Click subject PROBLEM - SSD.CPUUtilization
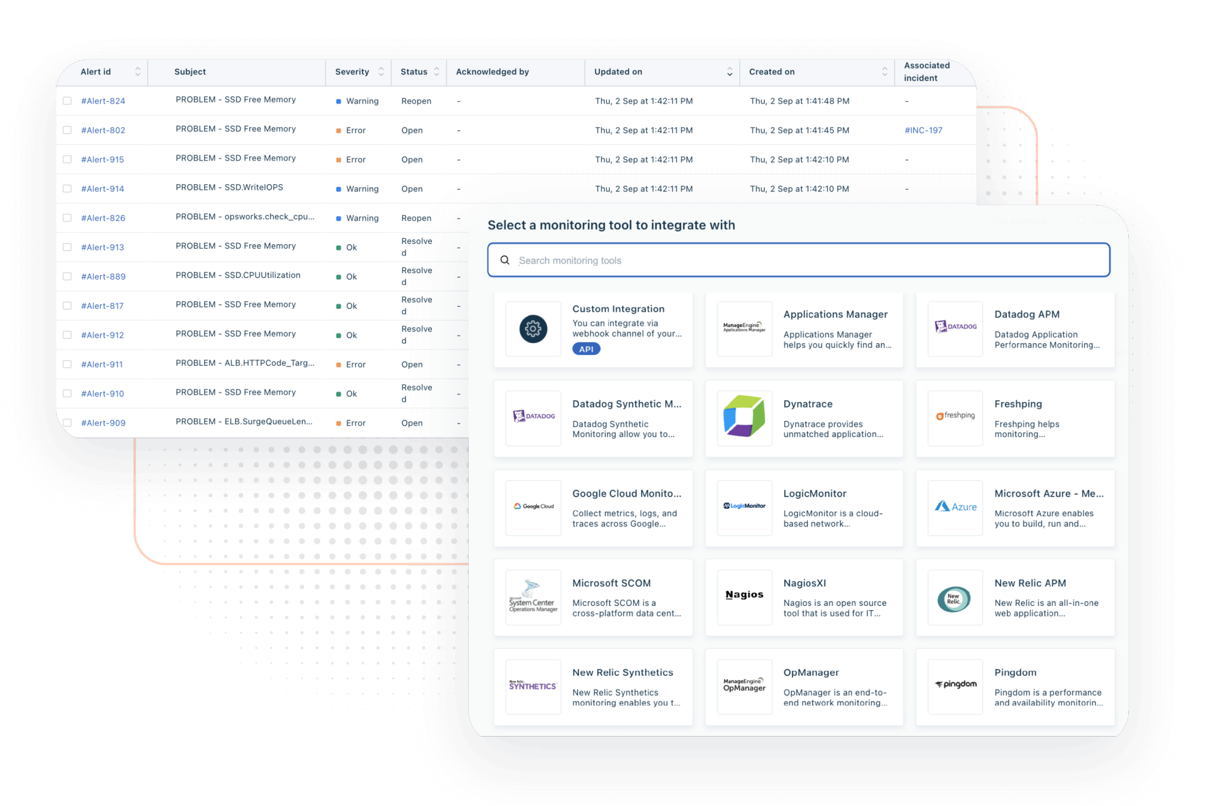 pyautogui.click(x=238, y=275)
